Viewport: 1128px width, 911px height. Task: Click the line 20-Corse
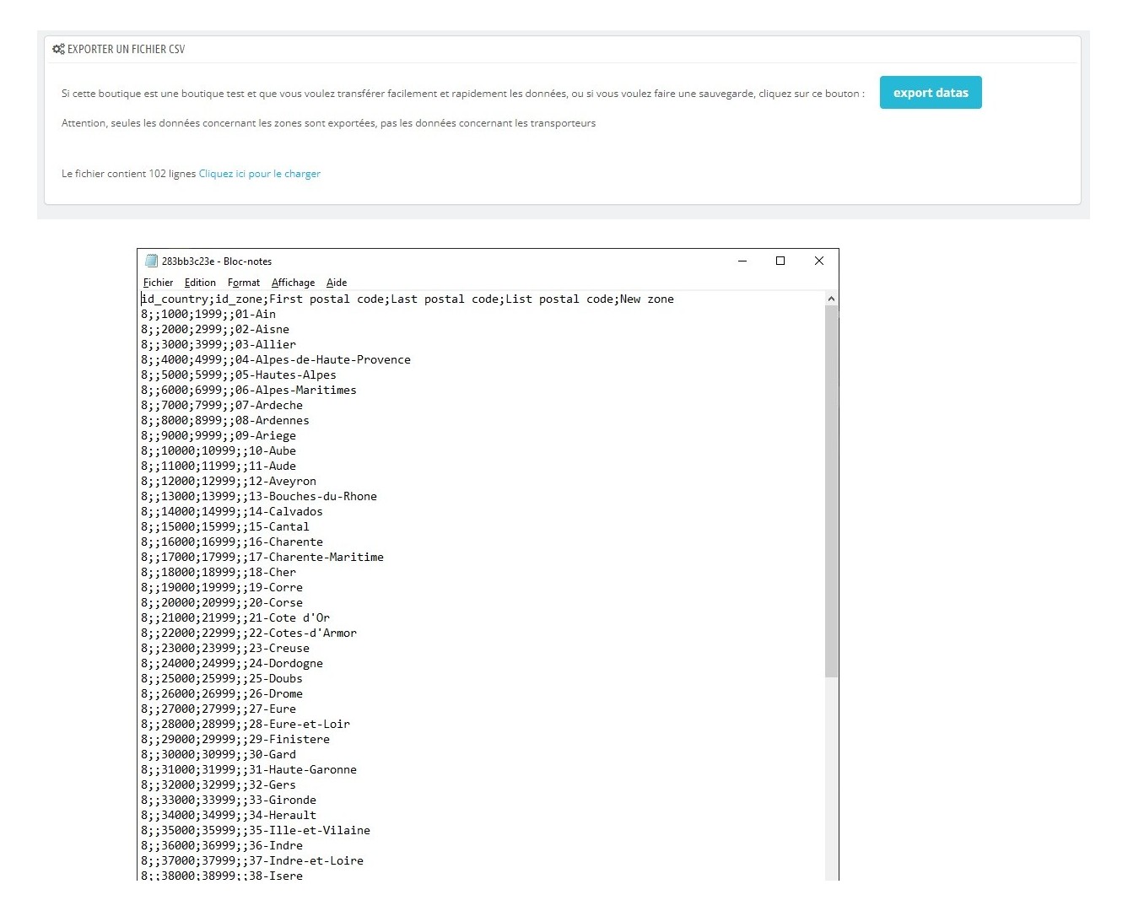(222, 603)
